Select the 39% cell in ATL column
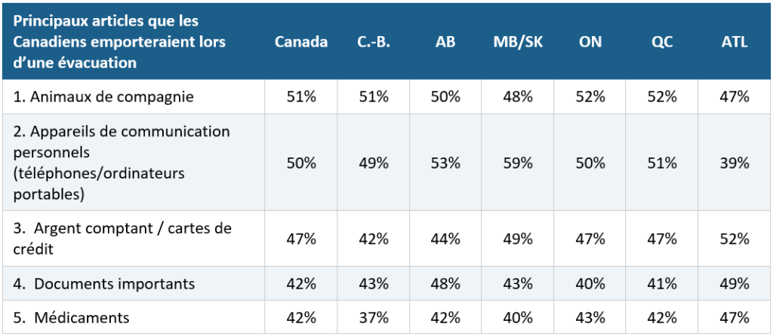 (x=735, y=163)
